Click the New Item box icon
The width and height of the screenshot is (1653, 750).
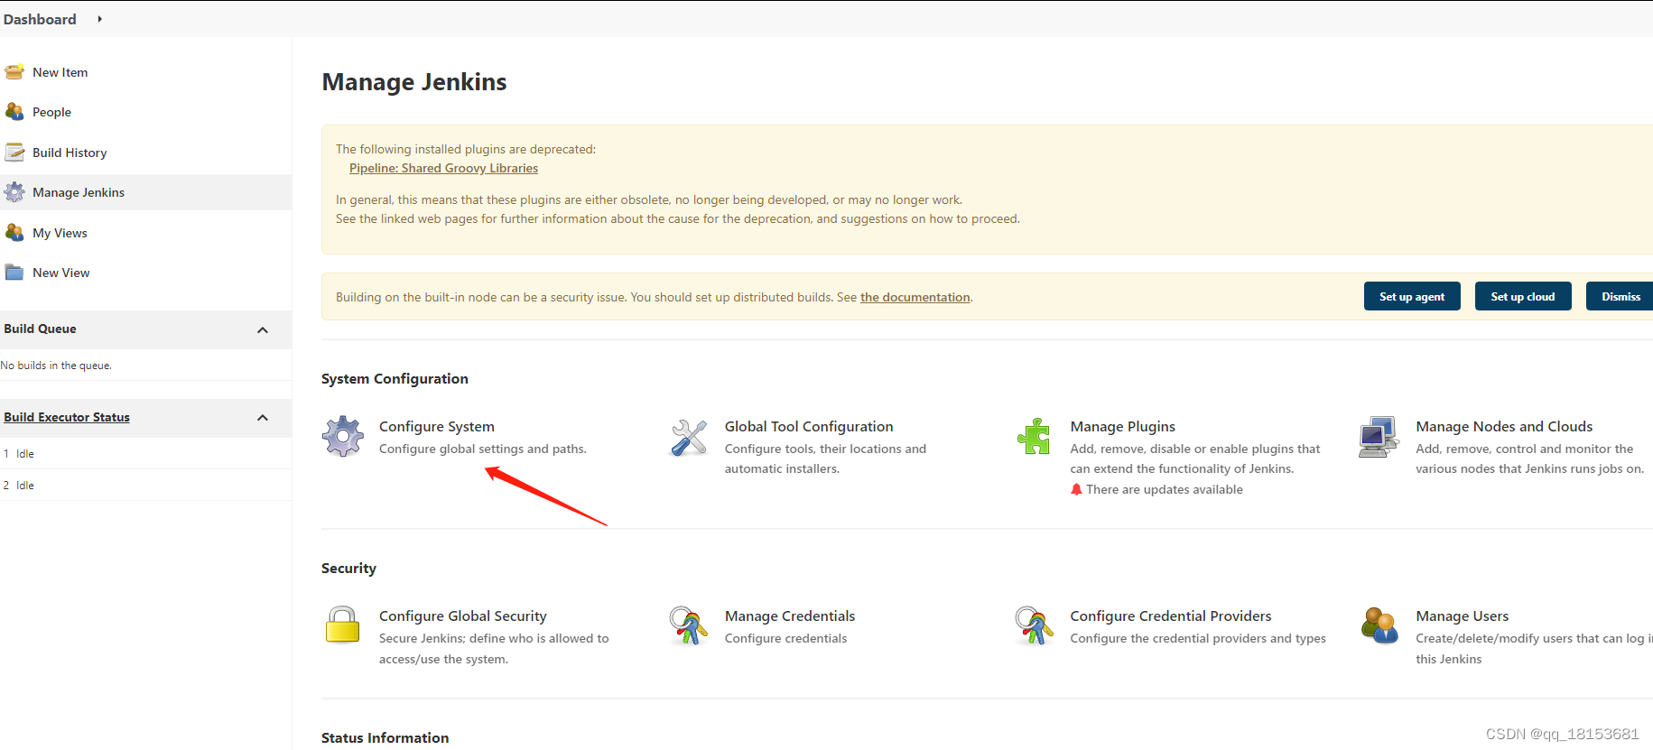click(14, 72)
